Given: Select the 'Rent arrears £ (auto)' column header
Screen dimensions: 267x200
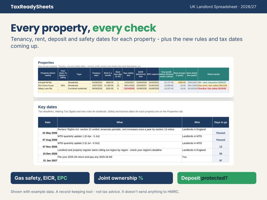Looking at the screenshot, I should tap(180, 74).
